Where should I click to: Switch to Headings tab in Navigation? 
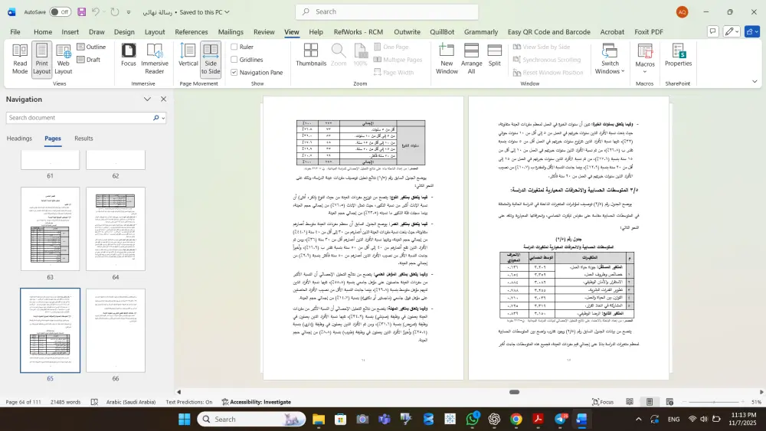20,138
